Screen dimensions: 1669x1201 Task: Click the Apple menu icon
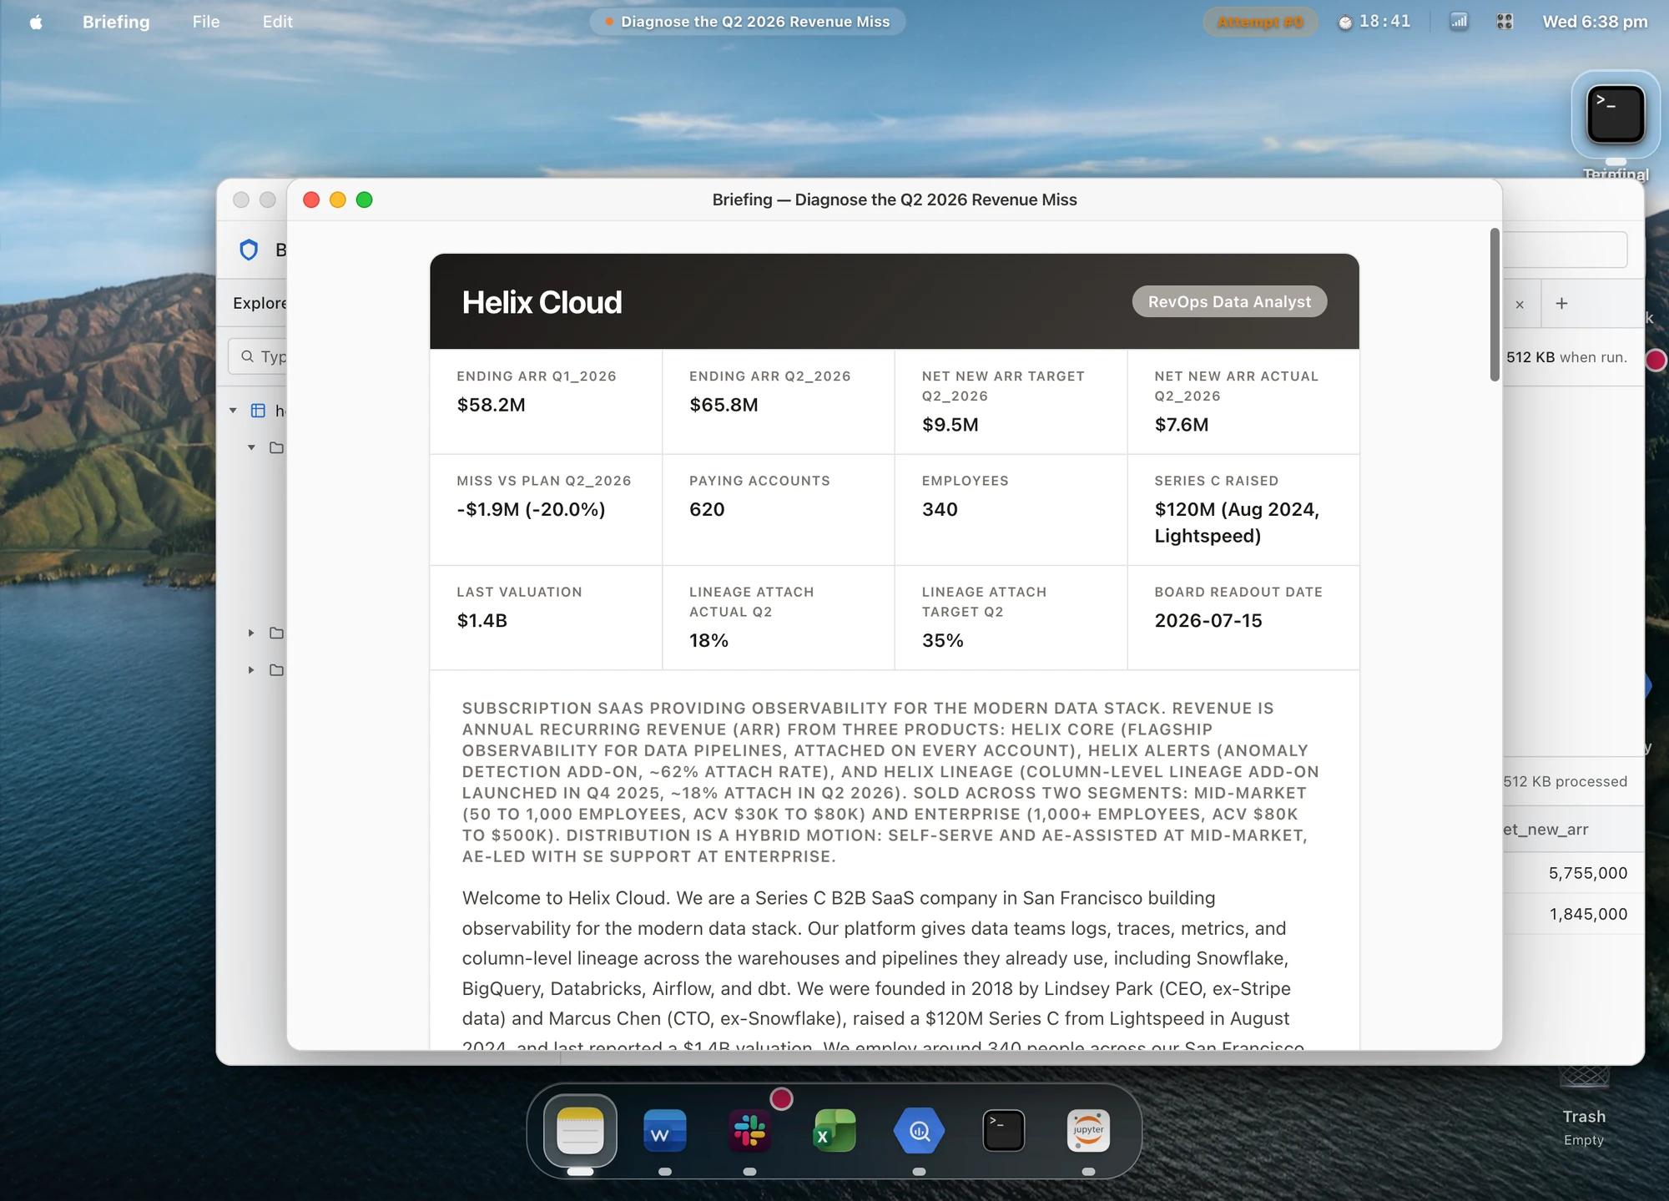click(x=36, y=22)
